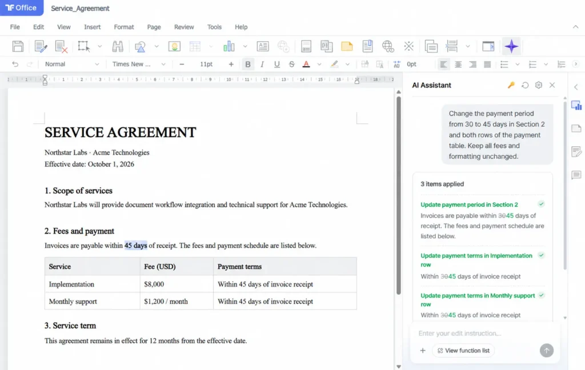Click the header and footer icon
Viewport: 585px width, 370px height.
306,47
